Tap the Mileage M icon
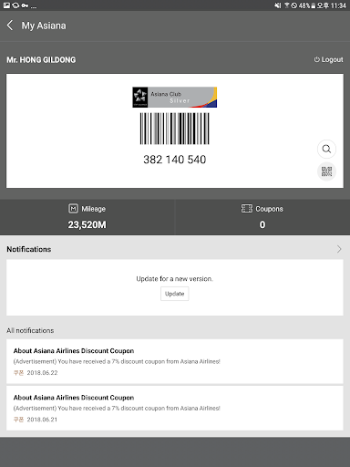Viewport: 350px width, 467px height. coord(73,209)
